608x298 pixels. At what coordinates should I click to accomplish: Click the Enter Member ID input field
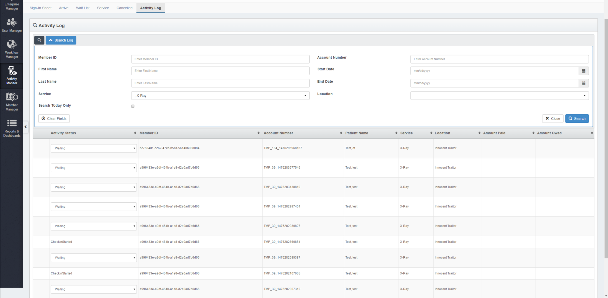pyautogui.click(x=220, y=59)
